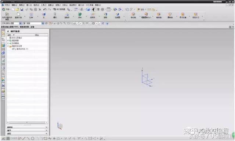Screen dimensions: 235x141
Task: Select the black-and-white shaded rendering style icon
Action: tap(94, 10)
